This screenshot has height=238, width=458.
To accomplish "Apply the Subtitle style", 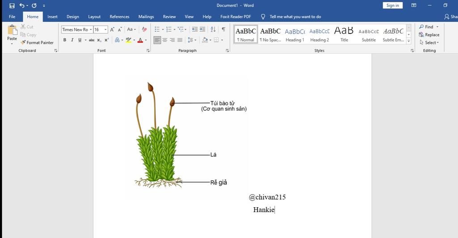I will point(369,34).
